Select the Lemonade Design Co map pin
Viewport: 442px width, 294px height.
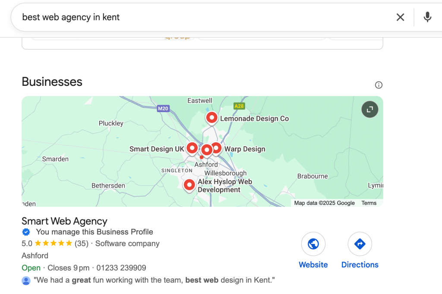(212, 117)
